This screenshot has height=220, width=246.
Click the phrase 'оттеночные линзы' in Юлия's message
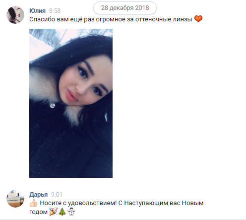[164, 19]
